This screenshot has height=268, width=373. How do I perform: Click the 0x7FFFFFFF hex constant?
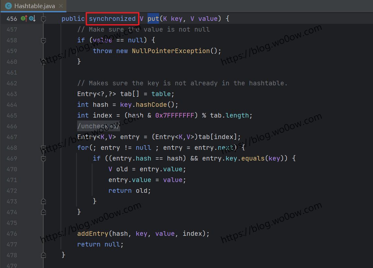[174, 115]
